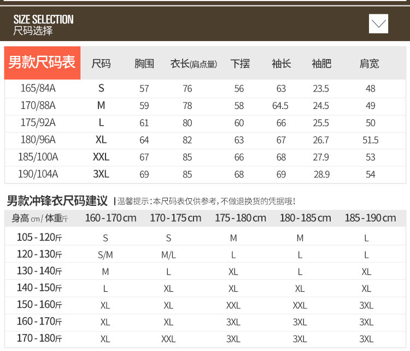This screenshot has height=351, width=410.
Task: Select the 51.5 shoulder width value
Action: [x=371, y=140]
